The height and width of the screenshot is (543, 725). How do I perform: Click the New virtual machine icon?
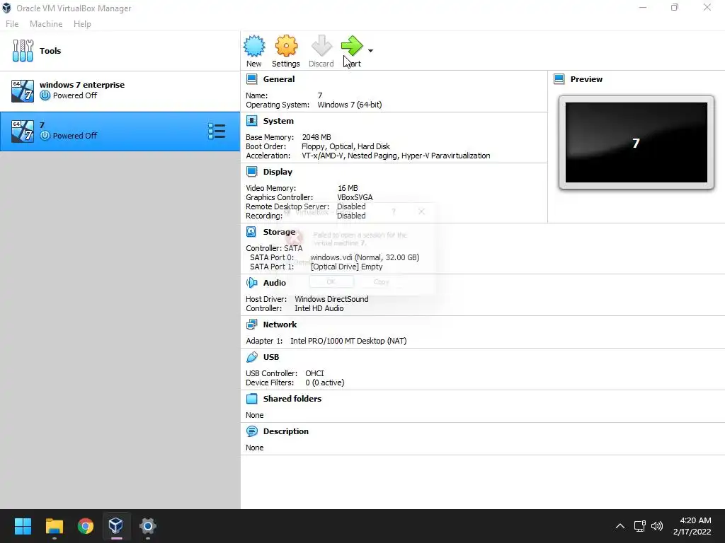(254, 46)
